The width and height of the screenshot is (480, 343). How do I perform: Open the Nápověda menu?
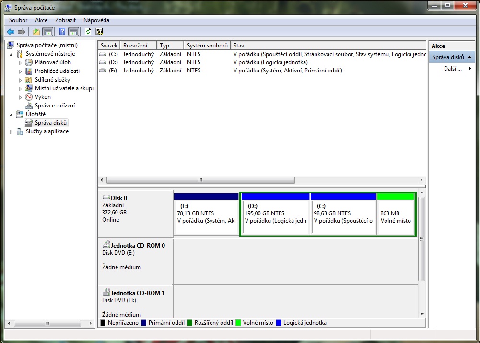pyautogui.click(x=96, y=20)
